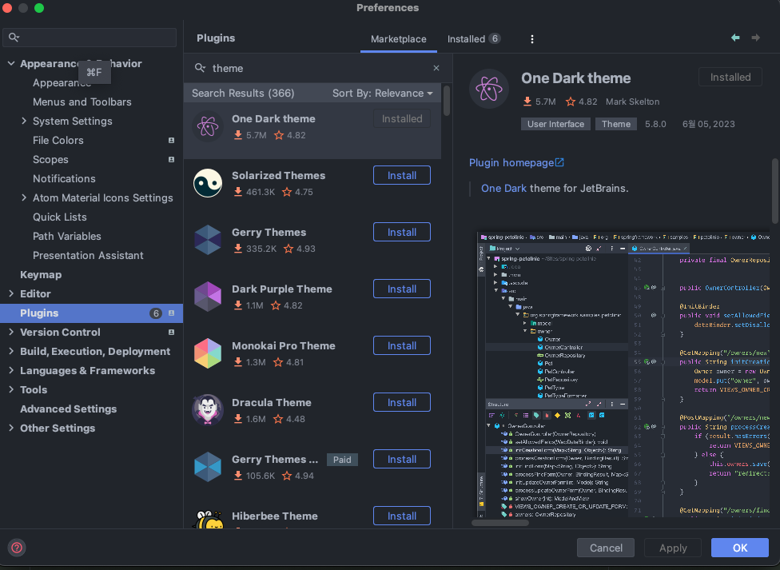Screen dimensions: 780x570
Task: Click the magnifier icon in plugin search
Action: (x=200, y=68)
